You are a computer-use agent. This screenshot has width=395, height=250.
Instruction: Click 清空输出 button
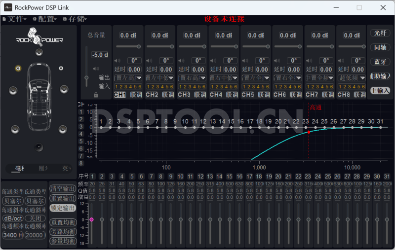tap(63, 189)
